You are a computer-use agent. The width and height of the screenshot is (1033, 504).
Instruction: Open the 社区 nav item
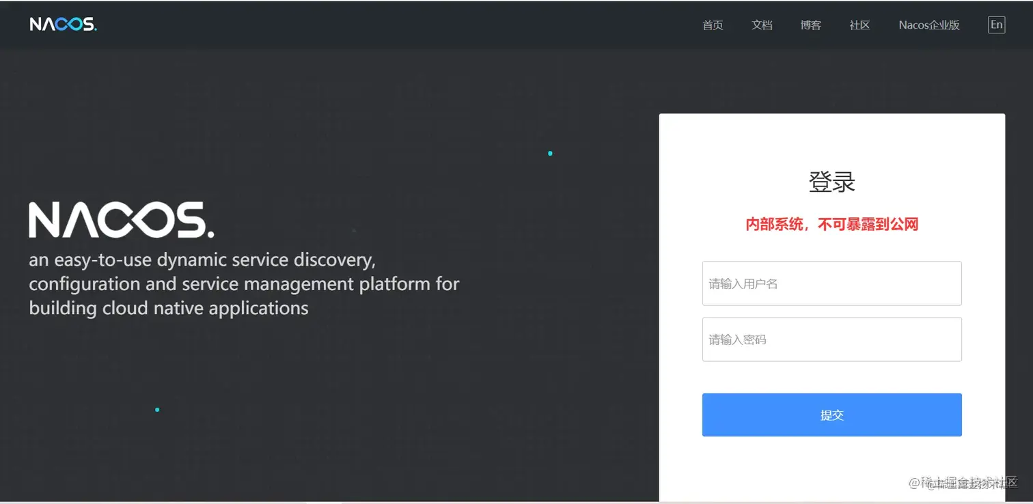click(x=859, y=25)
